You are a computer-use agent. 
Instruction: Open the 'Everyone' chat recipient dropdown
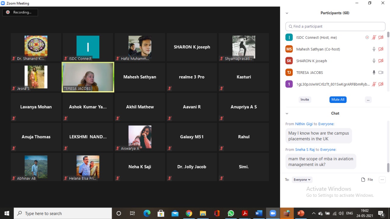tap(302, 180)
